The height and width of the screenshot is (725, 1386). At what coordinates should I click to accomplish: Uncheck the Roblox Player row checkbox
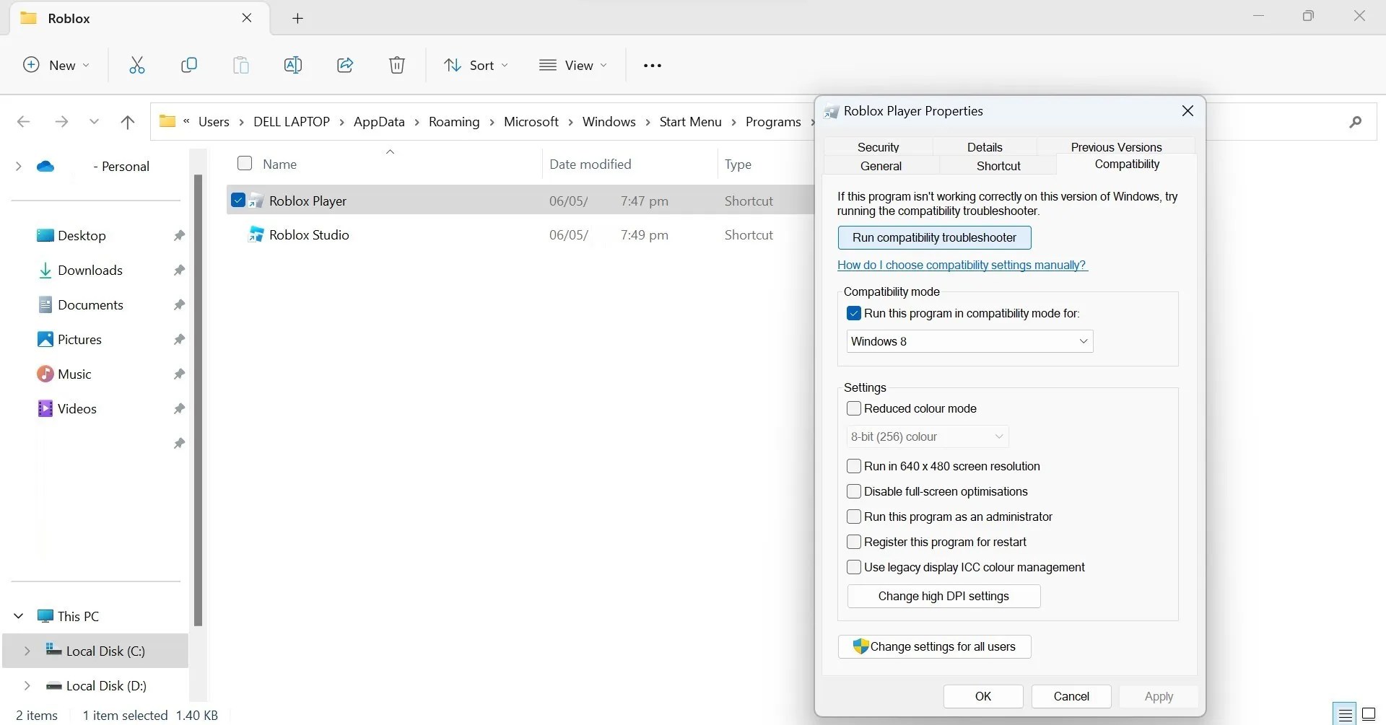(x=238, y=200)
